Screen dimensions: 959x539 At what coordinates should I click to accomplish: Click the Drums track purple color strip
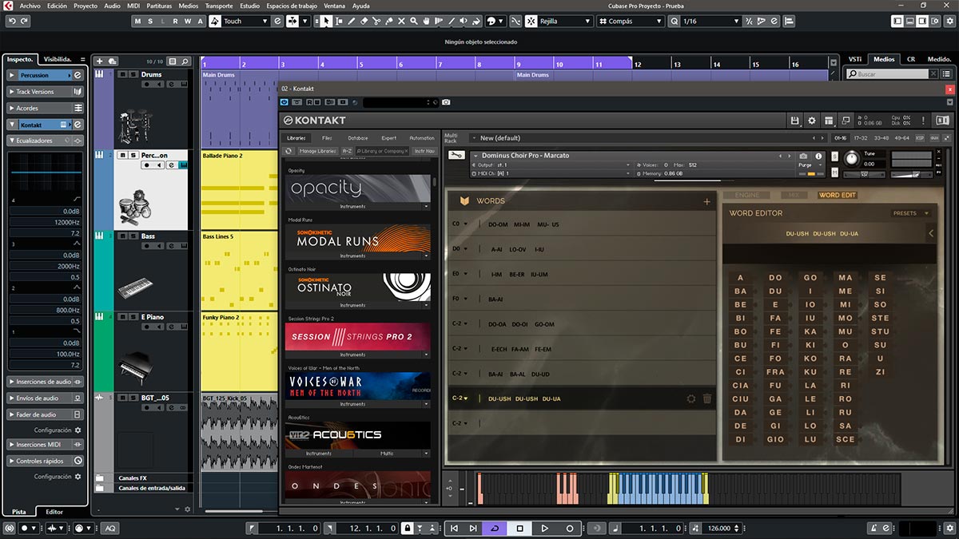click(103, 109)
